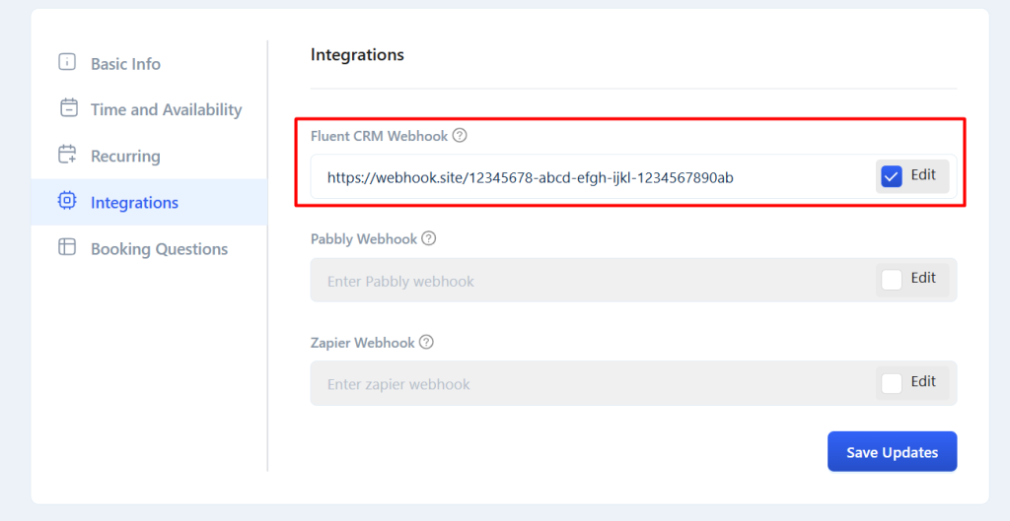
Task: Enable the Zapier Webhook Edit checkbox
Action: click(x=892, y=383)
